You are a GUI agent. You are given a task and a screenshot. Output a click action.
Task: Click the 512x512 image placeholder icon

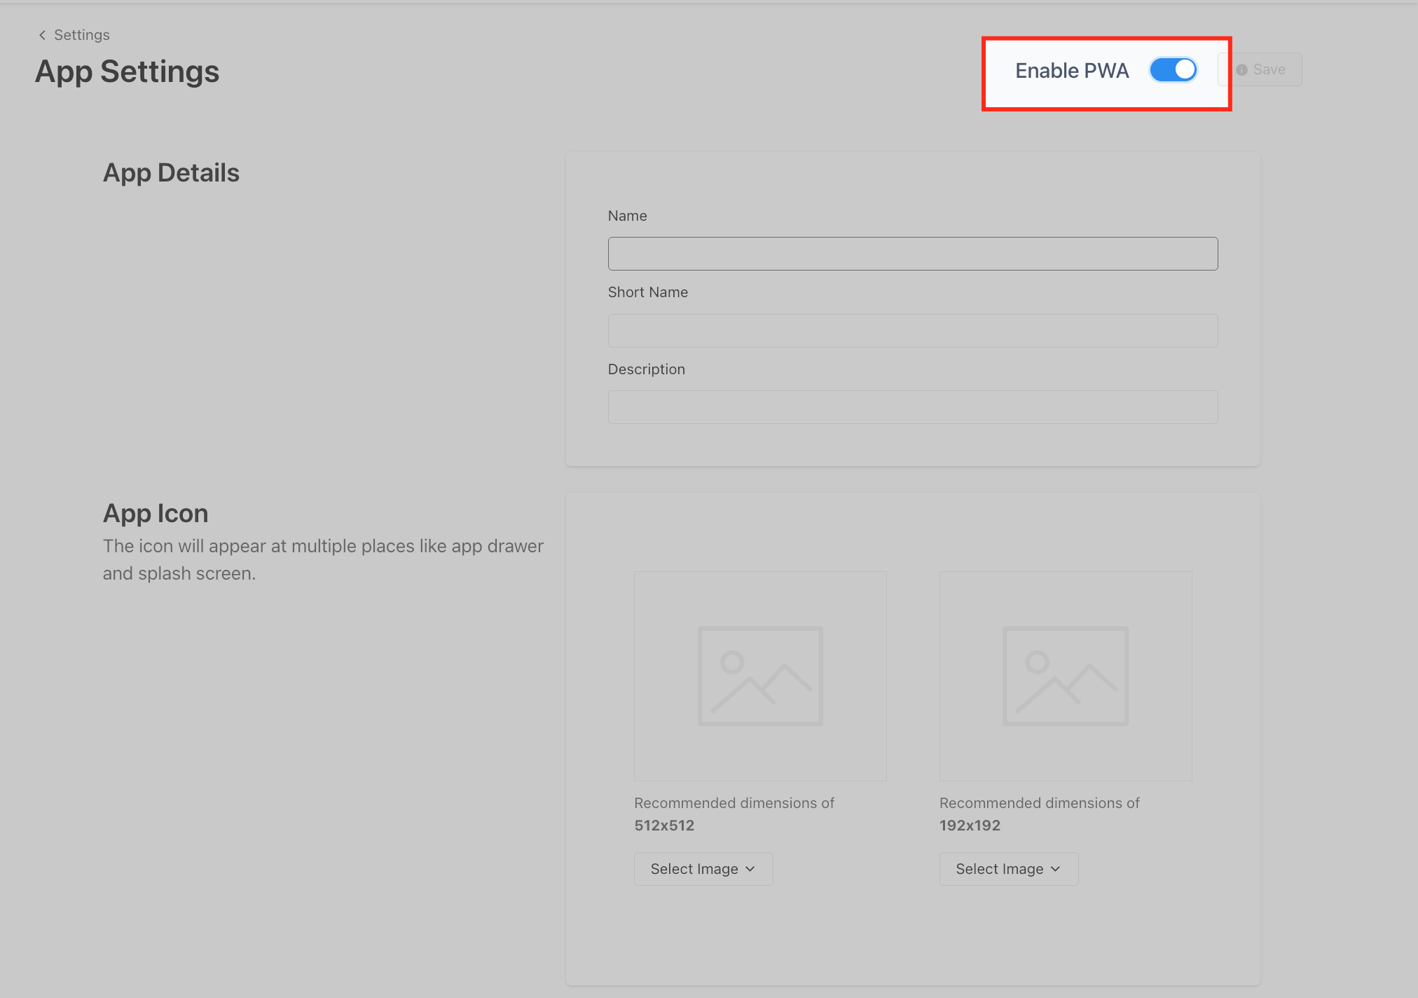pos(759,676)
